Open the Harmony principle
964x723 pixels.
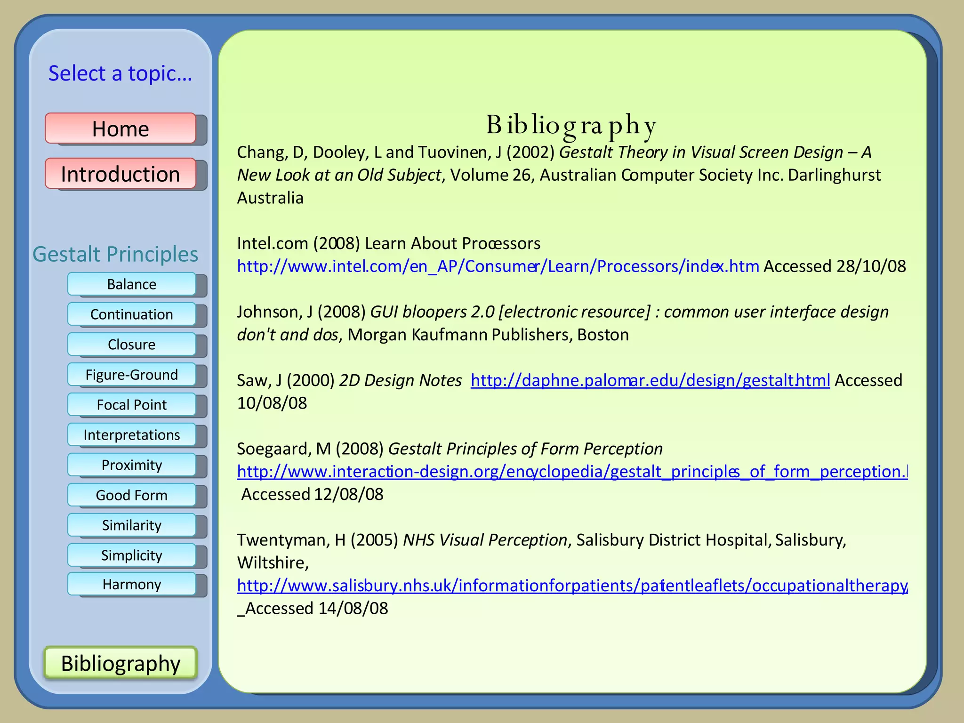pos(132,584)
